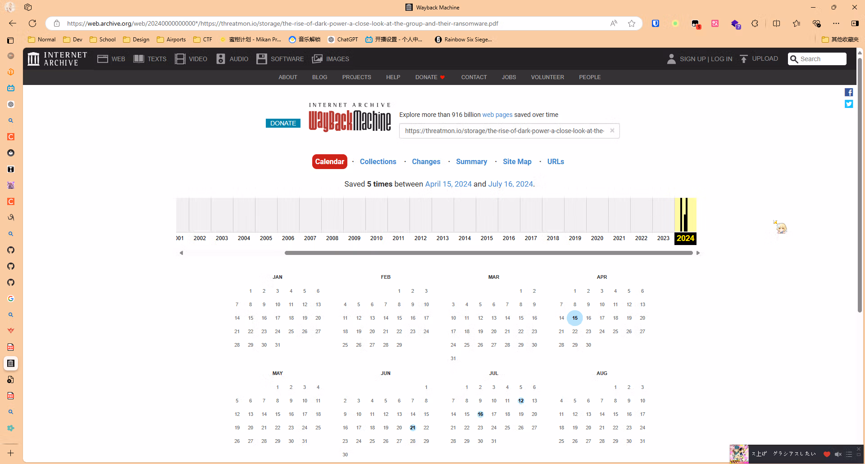Open April 15 snapshot on calendar
The height and width of the screenshot is (464, 865).
(575, 318)
